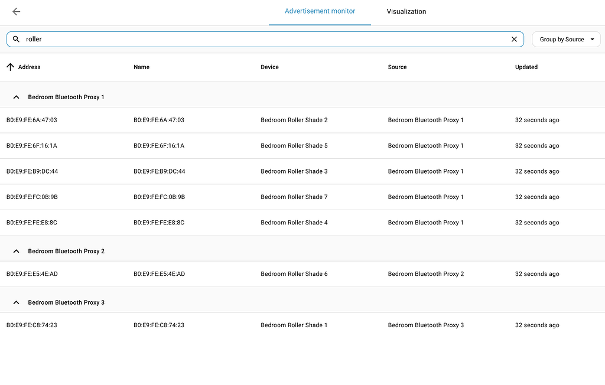Switch to the Advertisement monitor tab
605x385 pixels.
click(320, 11)
